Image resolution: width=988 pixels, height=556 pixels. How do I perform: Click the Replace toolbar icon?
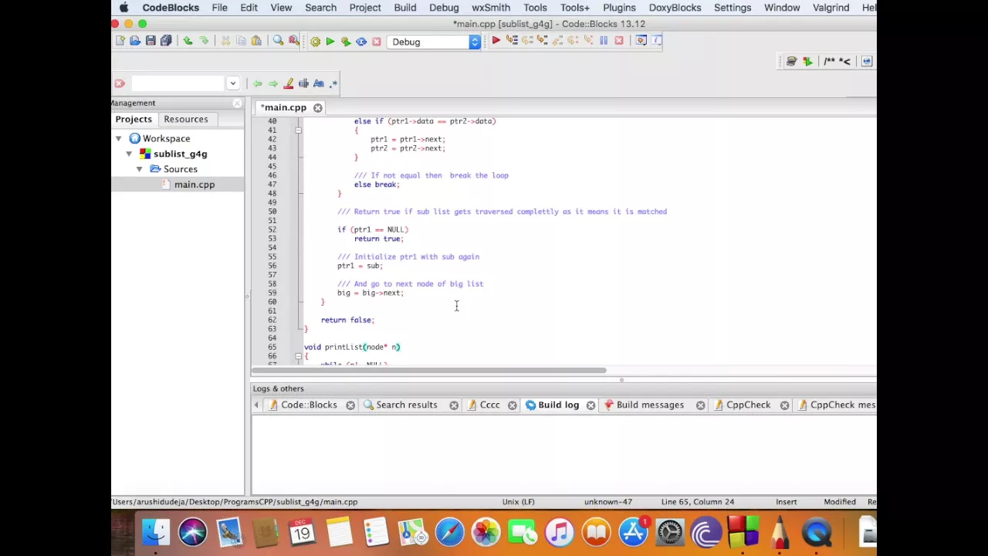click(x=293, y=41)
